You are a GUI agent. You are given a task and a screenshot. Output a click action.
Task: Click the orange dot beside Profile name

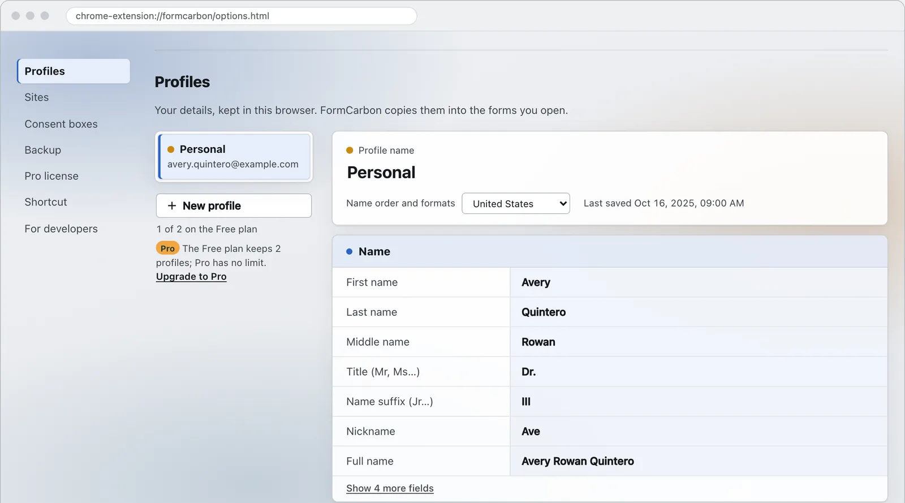tap(350, 151)
